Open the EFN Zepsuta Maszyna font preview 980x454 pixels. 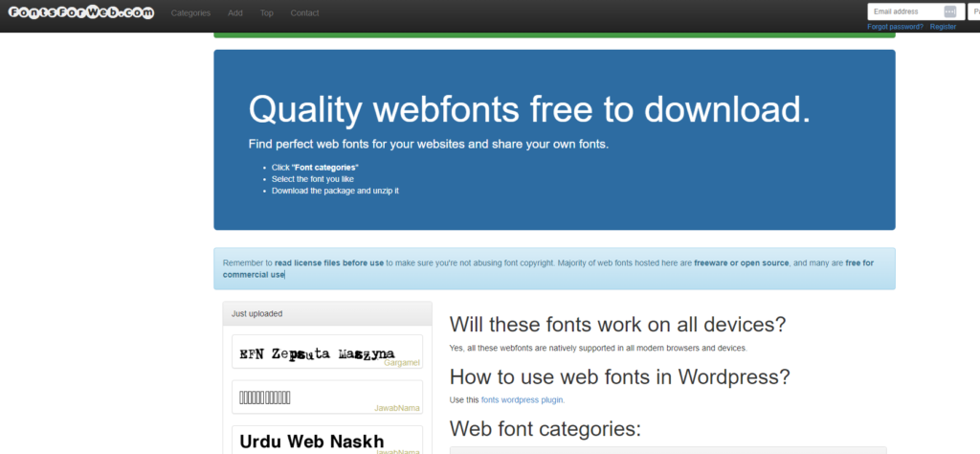(x=327, y=352)
